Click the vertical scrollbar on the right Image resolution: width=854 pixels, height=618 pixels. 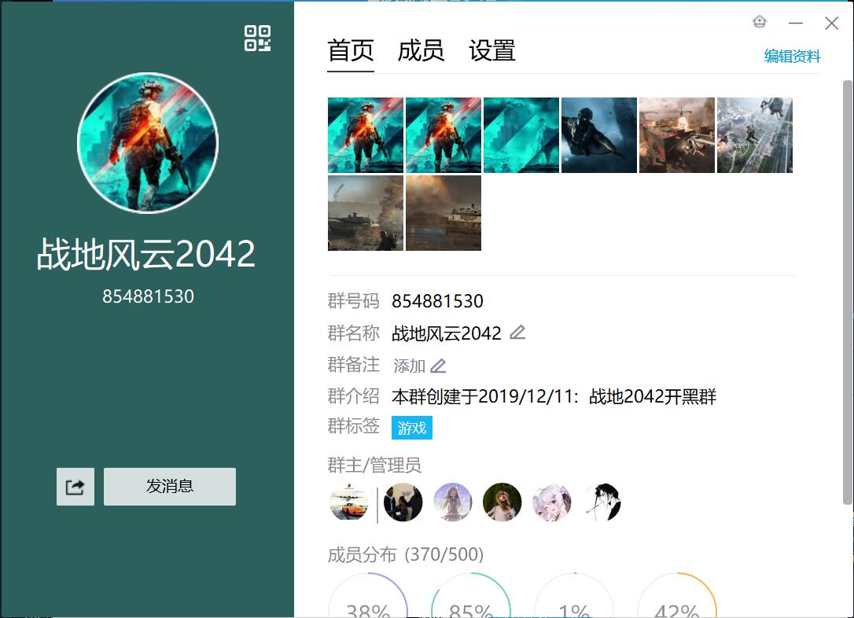(x=847, y=293)
